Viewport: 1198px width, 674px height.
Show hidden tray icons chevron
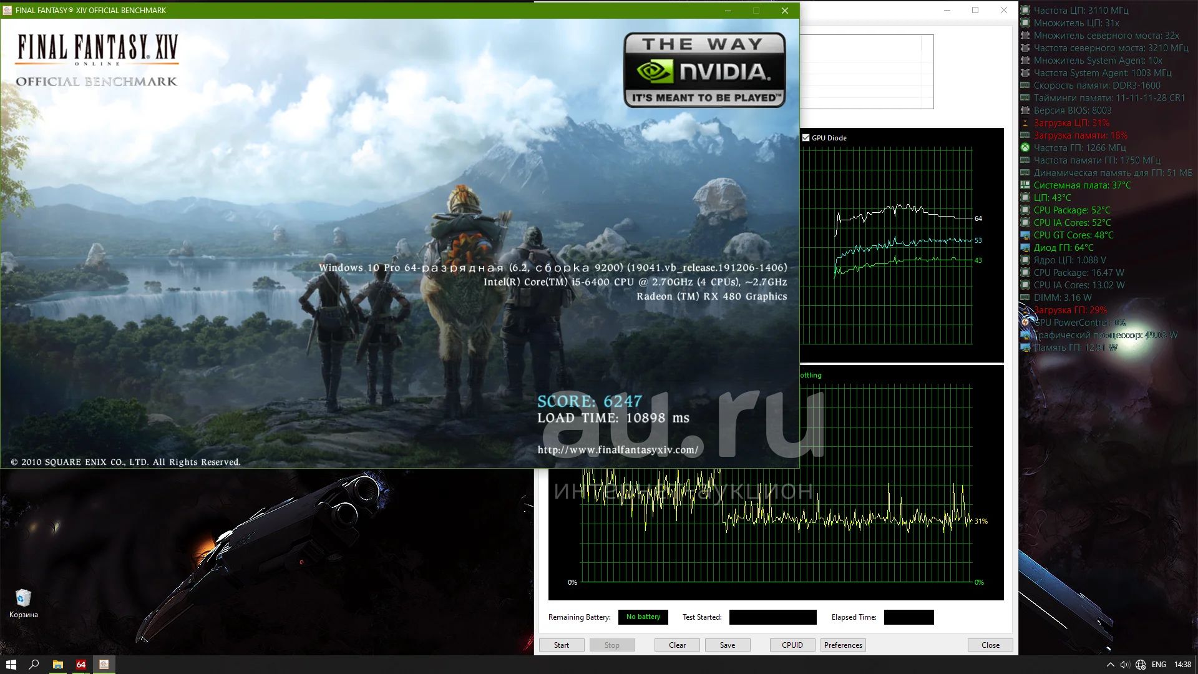1110,665
